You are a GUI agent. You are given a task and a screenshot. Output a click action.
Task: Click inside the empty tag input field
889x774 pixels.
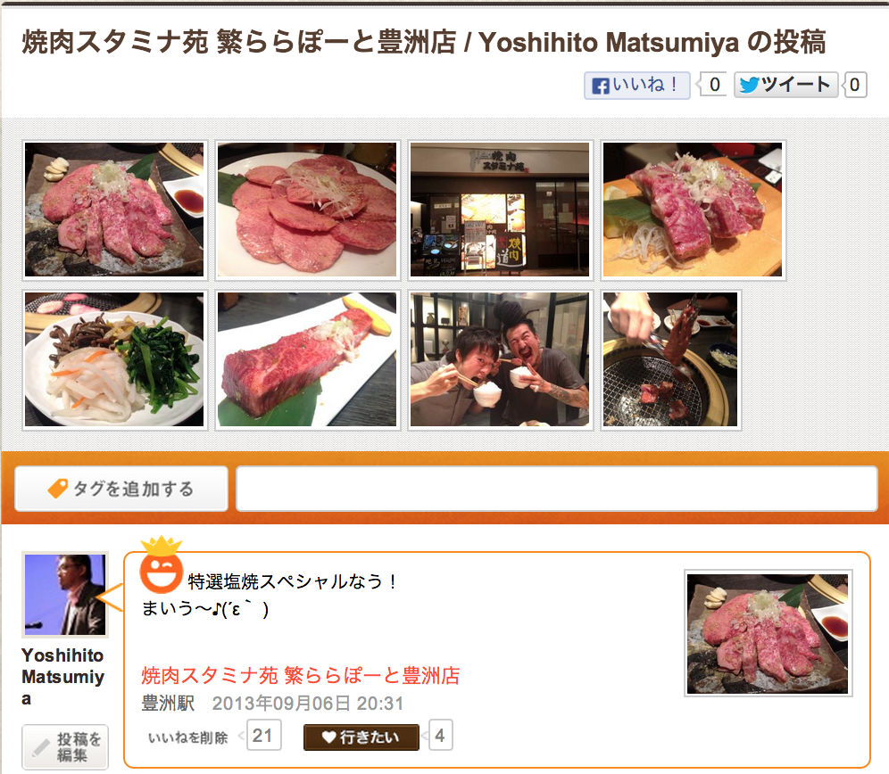point(557,489)
